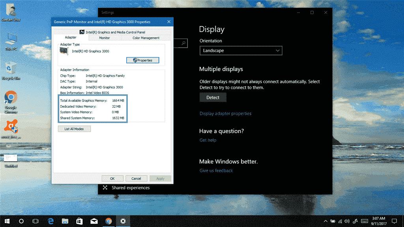Screen dimensions: 404x227
Task: Click the Adapter String Intel HD Graphics 3000 value
Action: (104, 87)
